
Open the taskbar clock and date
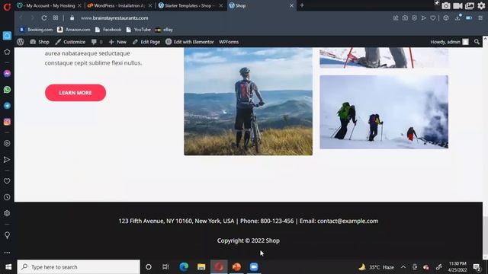(457, 267)
